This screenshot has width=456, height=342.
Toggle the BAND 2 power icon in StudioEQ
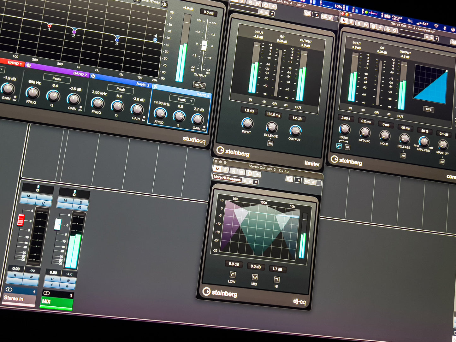coord(29,65)
